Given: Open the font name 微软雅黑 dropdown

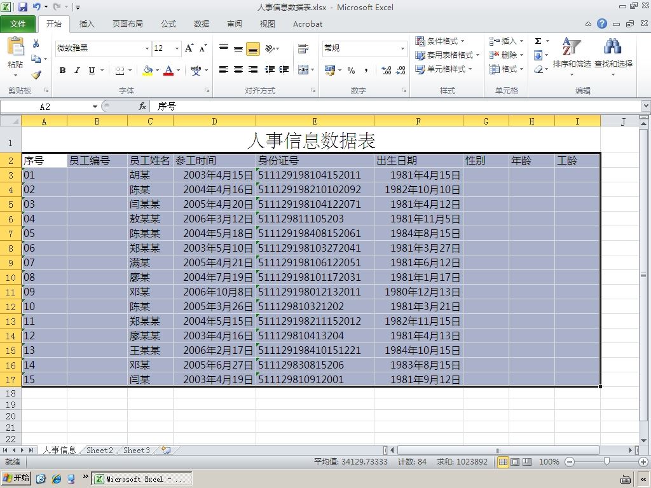Looking at the screenshot, I should (x=147, y=48).
